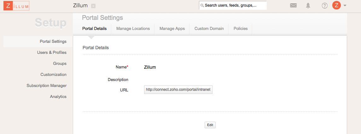Click the portal URL text field

pyautogui.click(x=178, y=90)
